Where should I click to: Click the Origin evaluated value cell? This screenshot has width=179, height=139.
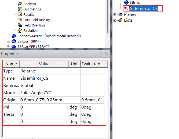click(x=93, y=100)
